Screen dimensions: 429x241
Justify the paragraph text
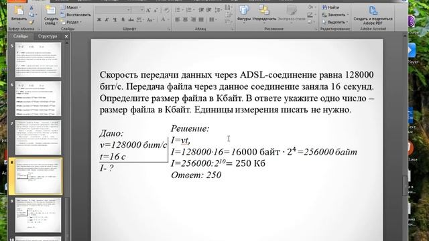201,19
